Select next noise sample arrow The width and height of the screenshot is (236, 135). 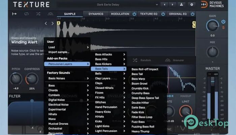52,23
